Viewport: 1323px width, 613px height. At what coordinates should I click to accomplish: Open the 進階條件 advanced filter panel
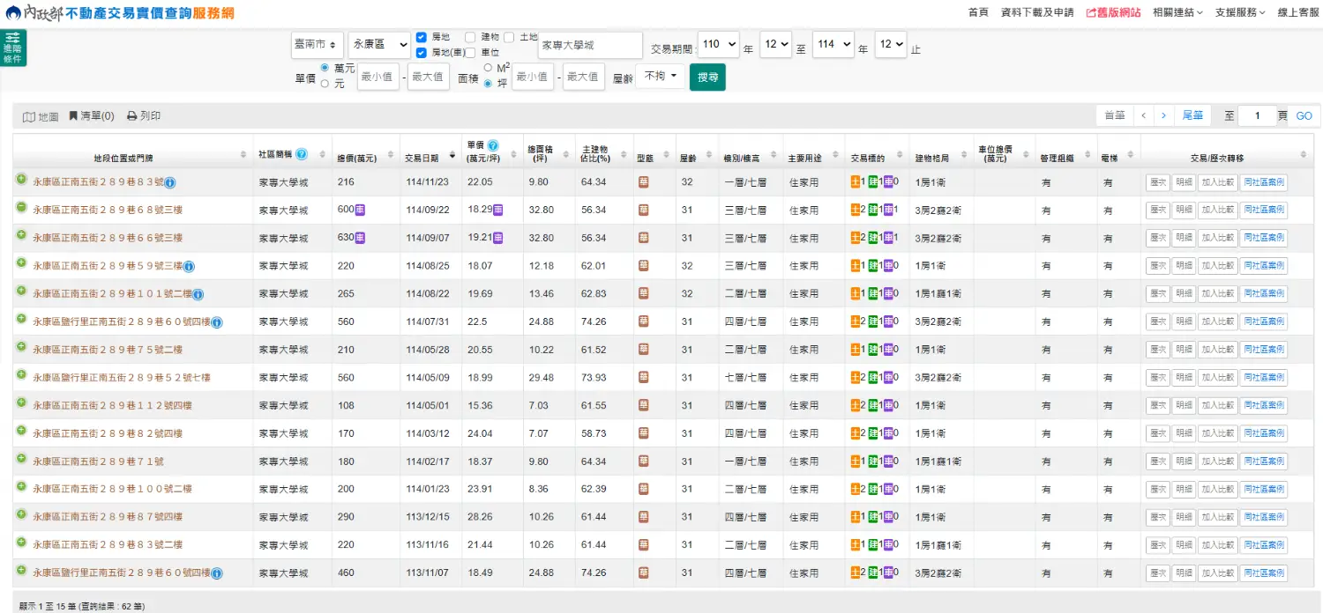[13, 48]
